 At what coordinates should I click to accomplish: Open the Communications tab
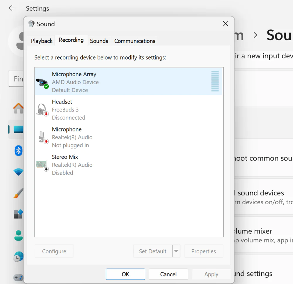click(x=135, y=41)
